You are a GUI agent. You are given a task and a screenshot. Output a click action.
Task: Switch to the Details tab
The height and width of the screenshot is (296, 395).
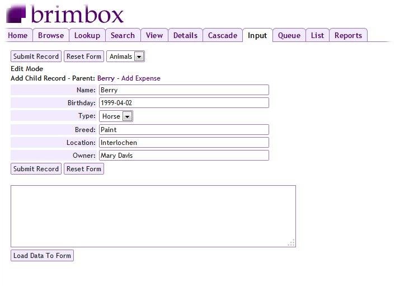[x=185, y=35]
